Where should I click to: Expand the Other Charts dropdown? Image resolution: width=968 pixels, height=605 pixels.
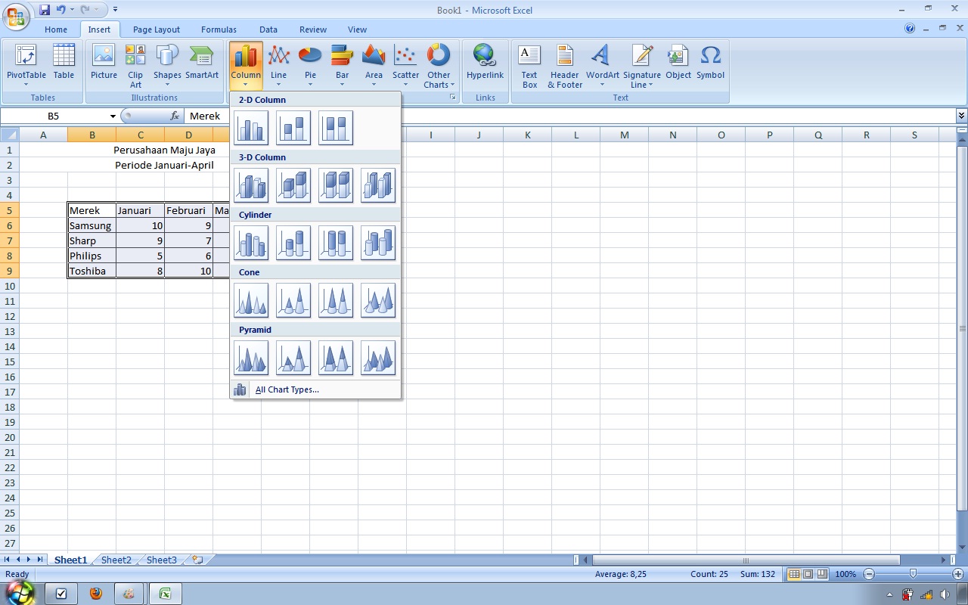(439, 66)
